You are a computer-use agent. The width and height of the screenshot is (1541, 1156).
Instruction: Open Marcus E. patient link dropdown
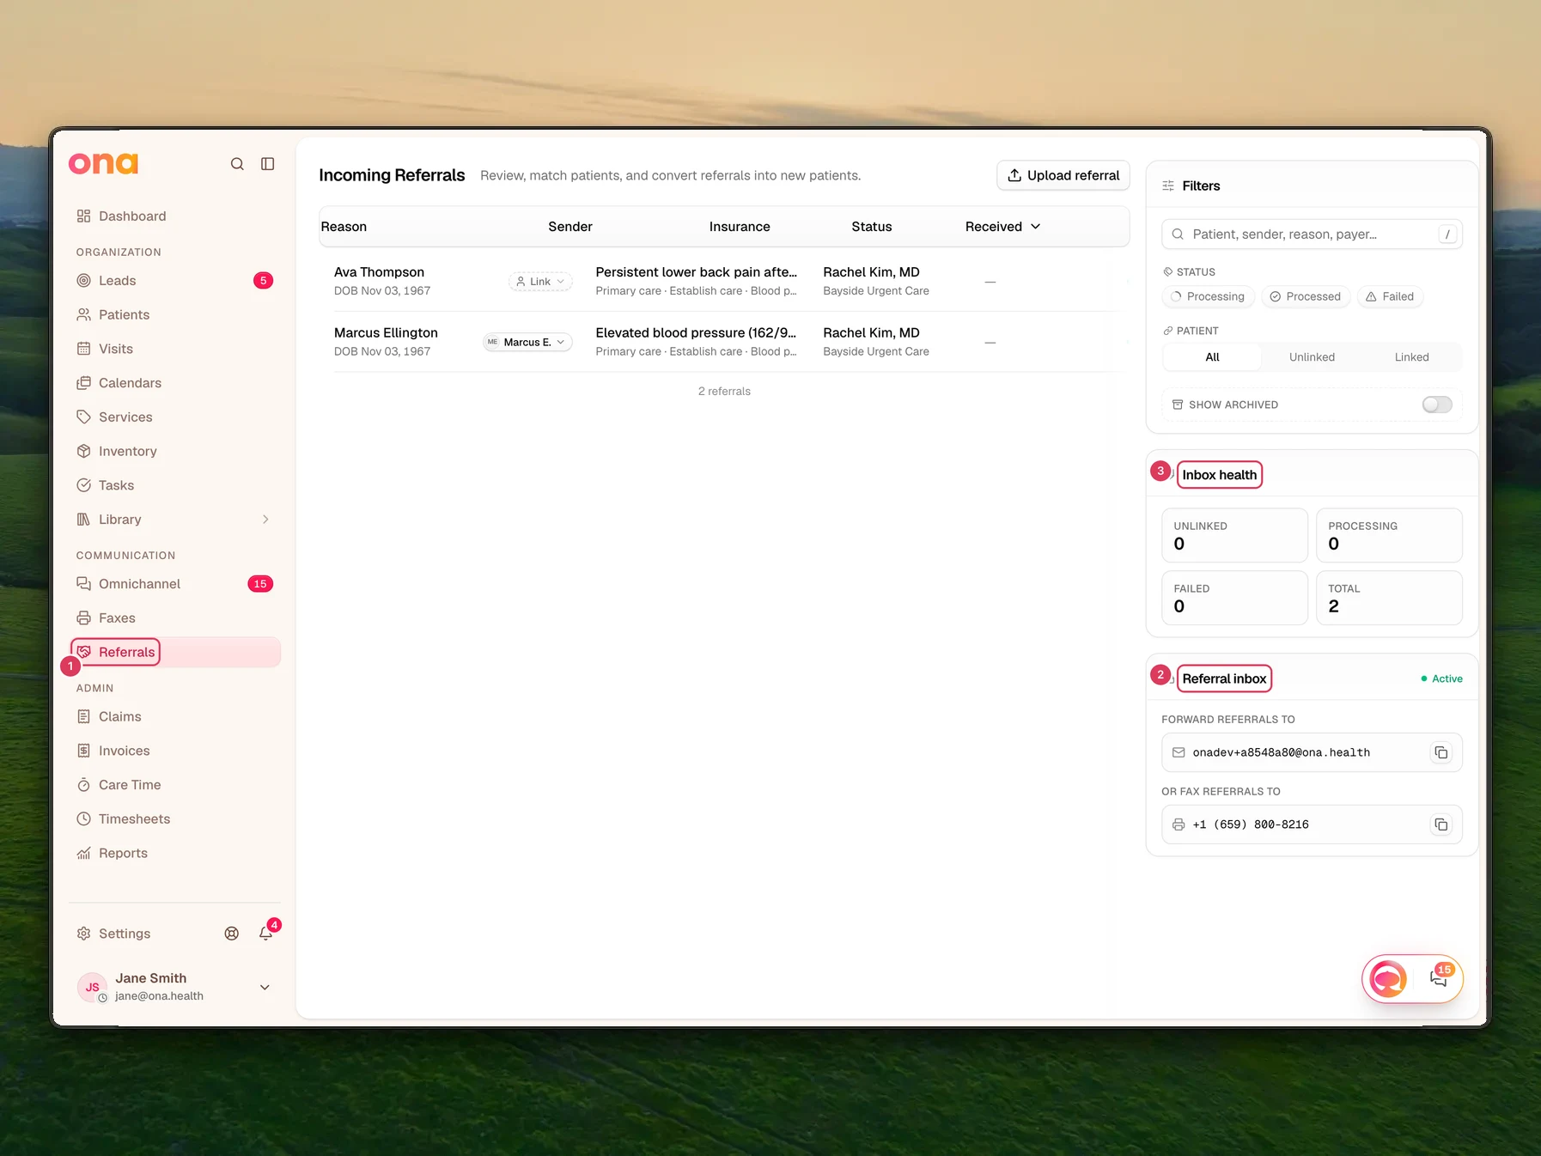527,342
